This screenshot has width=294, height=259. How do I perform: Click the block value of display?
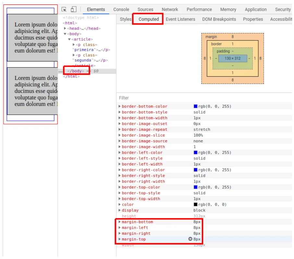click(x=199, y=210)
